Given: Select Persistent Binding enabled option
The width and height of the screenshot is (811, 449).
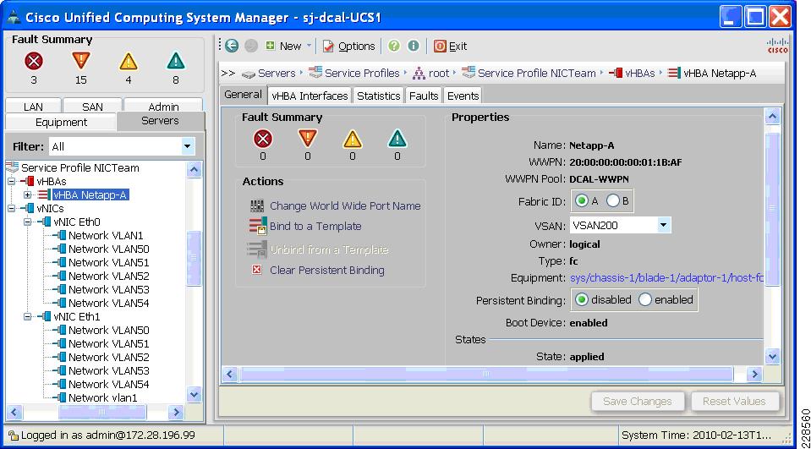Looking at the screenshot, I should coord(645,299).
